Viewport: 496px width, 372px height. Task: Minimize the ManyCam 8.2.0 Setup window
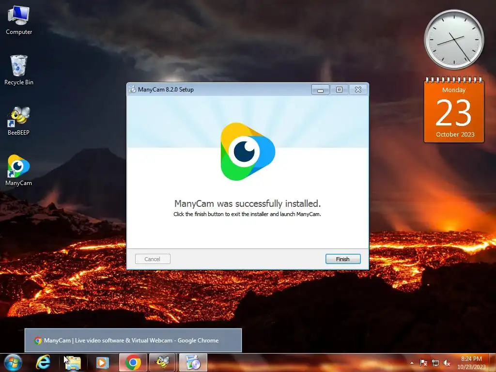pyautogui.click(x=320, y=90)
